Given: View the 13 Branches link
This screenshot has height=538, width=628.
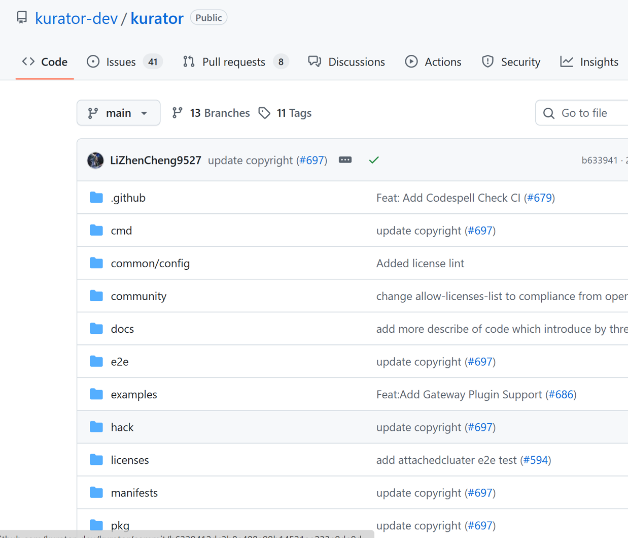Looking at the screenshot, I should tap(211, 113).
